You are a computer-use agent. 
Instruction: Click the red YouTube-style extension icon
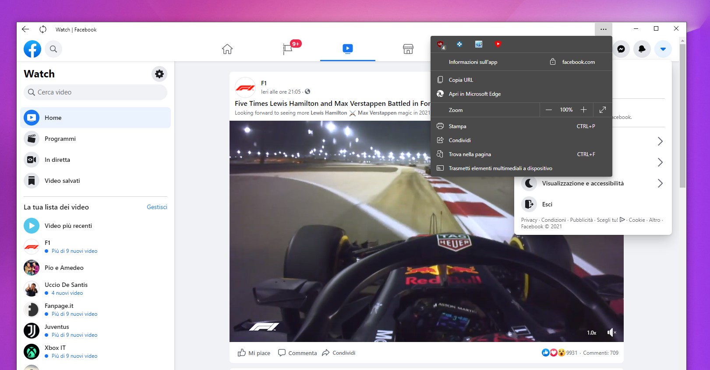click(498, 44)
